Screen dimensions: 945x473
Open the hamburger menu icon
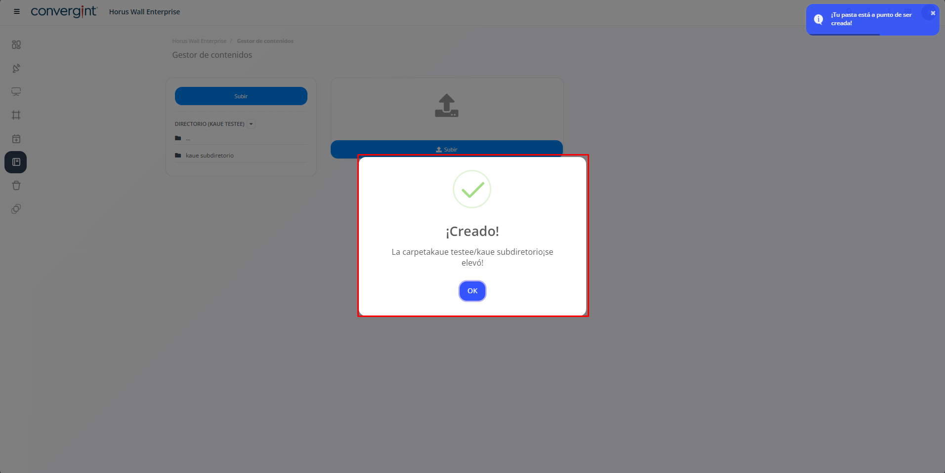17,11
